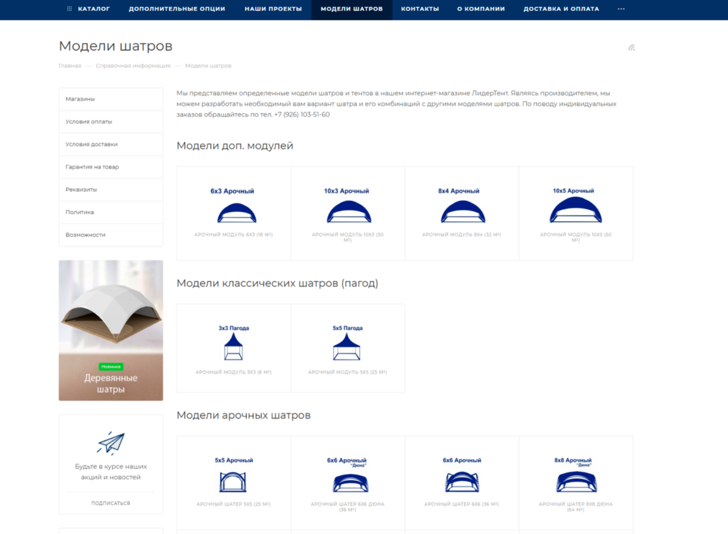Click the 6x6 Арочный Дюна tent image
The image size is (728, 534).
347,475
